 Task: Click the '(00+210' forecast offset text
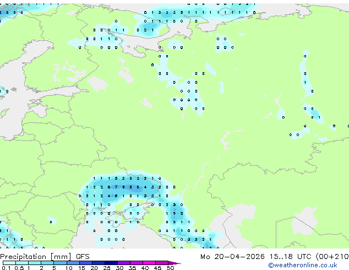pos(332,257)
